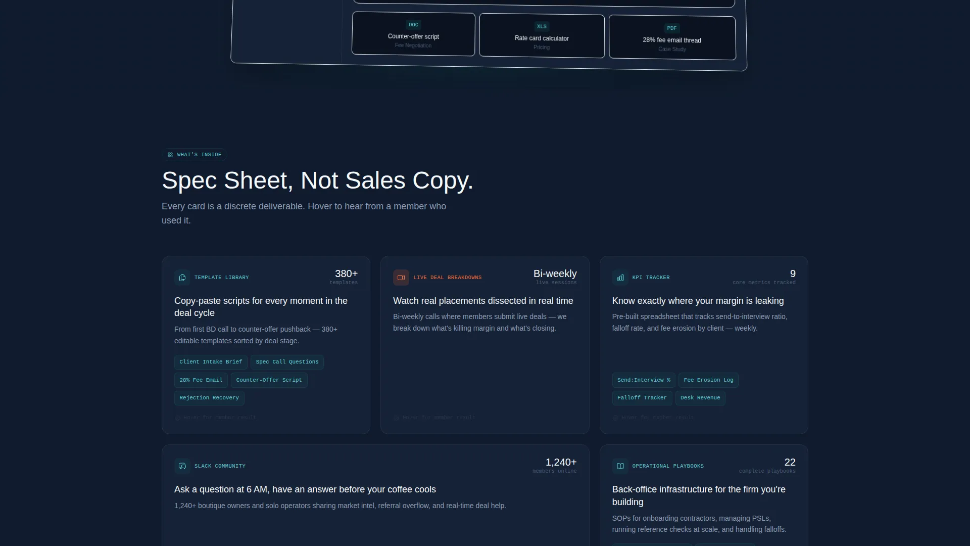Click the XLS file type badge

point(542,26)
